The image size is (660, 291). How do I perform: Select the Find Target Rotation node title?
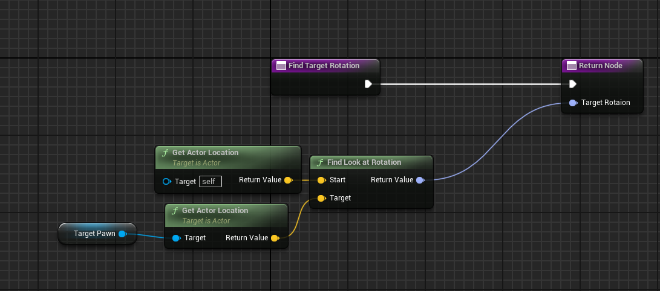coord(324,66)
